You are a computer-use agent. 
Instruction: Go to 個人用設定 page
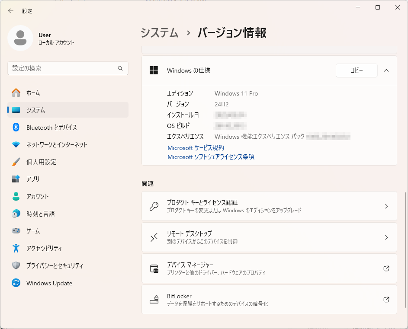(x=68, y=162)
